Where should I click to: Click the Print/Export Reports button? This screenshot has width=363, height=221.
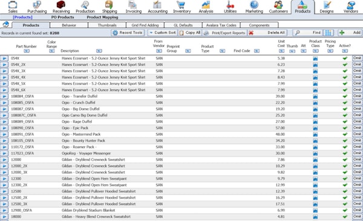pos(224,33)
